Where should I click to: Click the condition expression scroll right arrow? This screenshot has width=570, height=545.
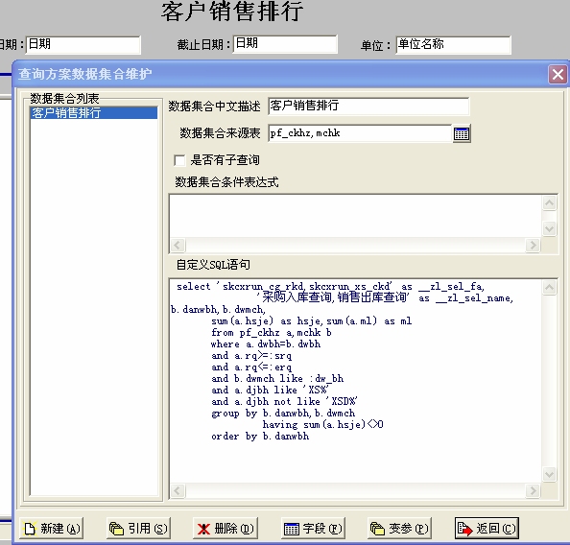click(x=533, y=245)
